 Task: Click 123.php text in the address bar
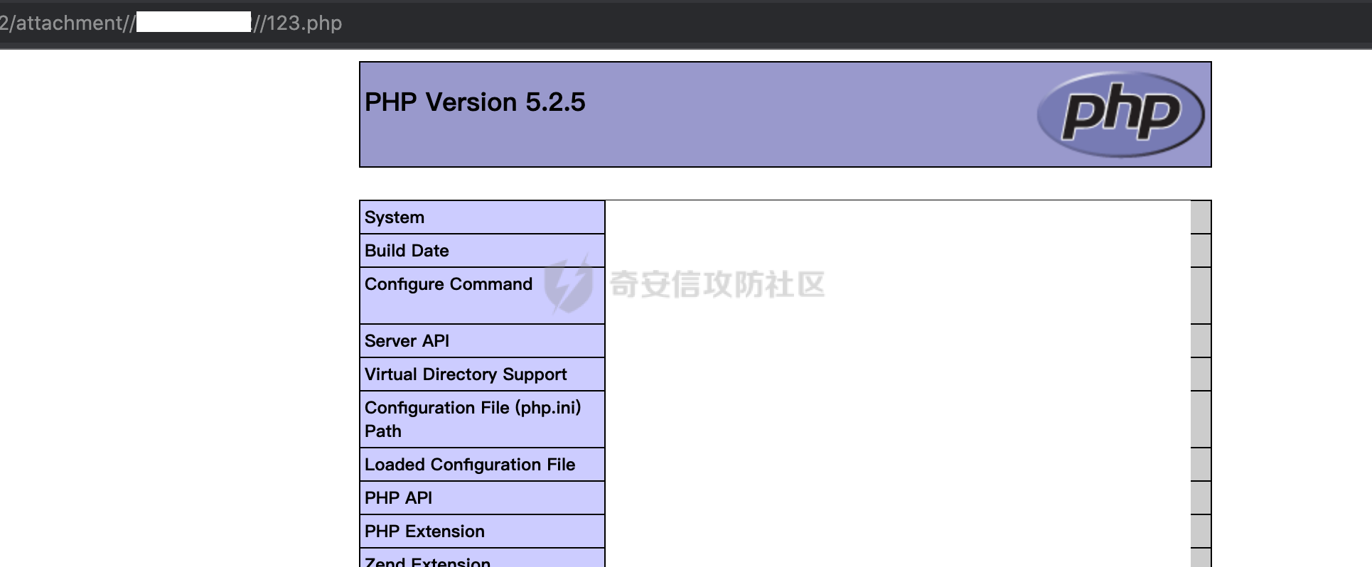click(x=304, y=23)
